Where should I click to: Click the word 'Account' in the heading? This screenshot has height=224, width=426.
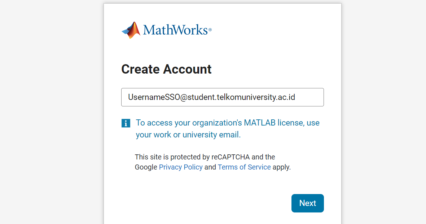[187, 69]
